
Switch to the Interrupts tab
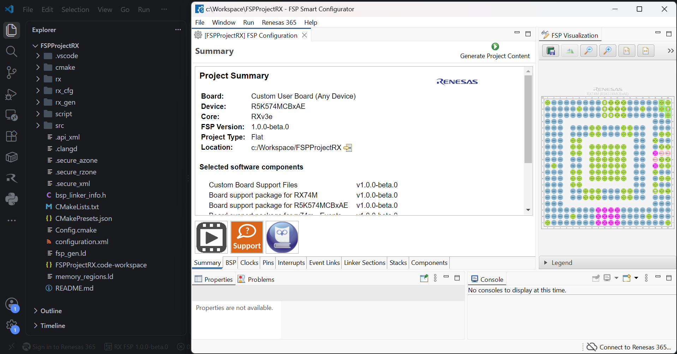point(291,263)
